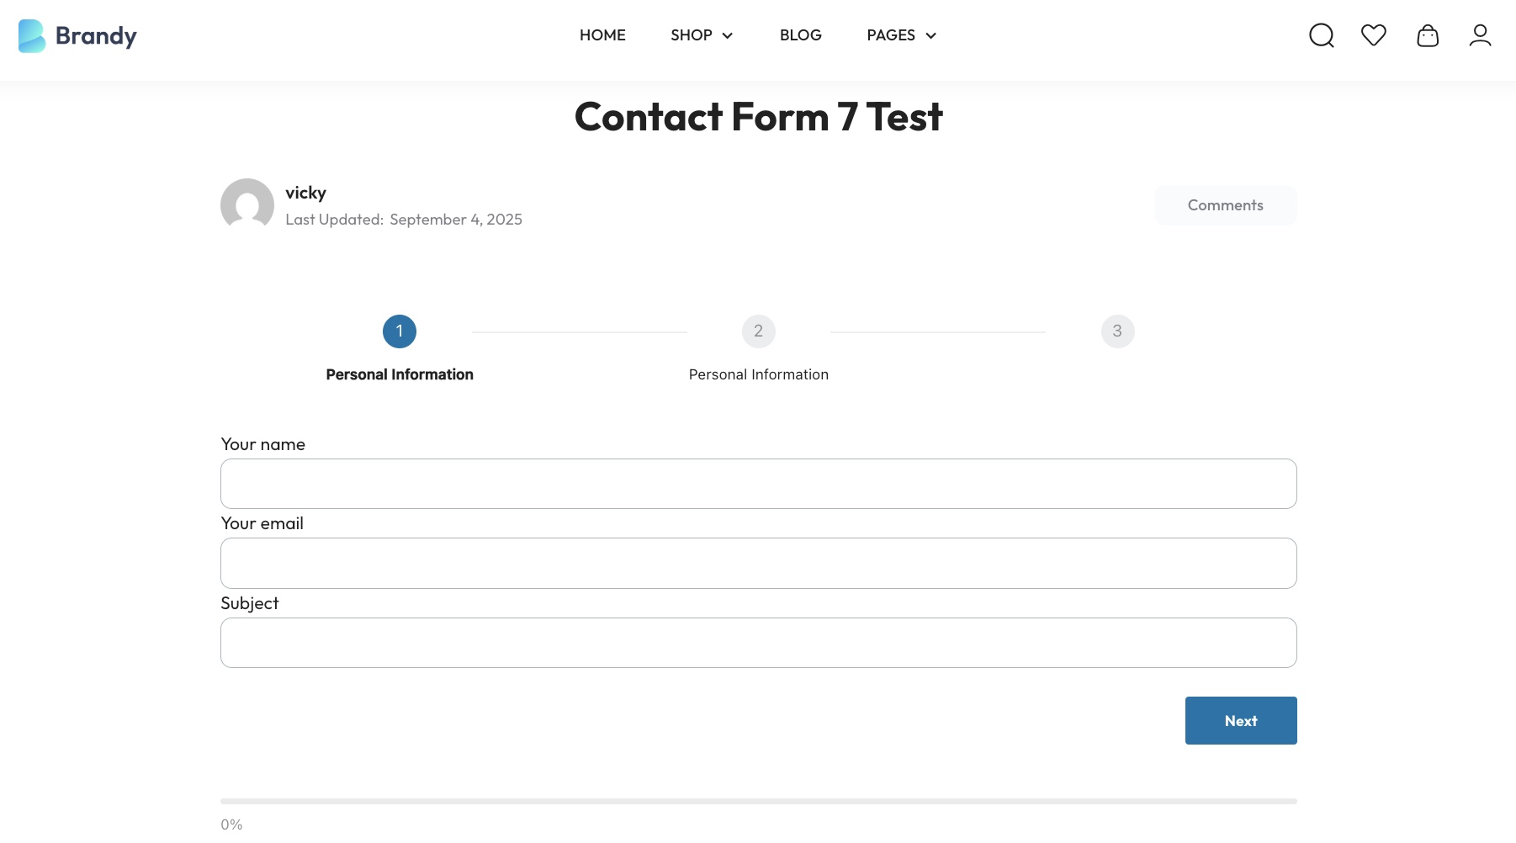1516x843 pixels.
Task: Open the search icon in header
Action: (x=1322, y=35)
